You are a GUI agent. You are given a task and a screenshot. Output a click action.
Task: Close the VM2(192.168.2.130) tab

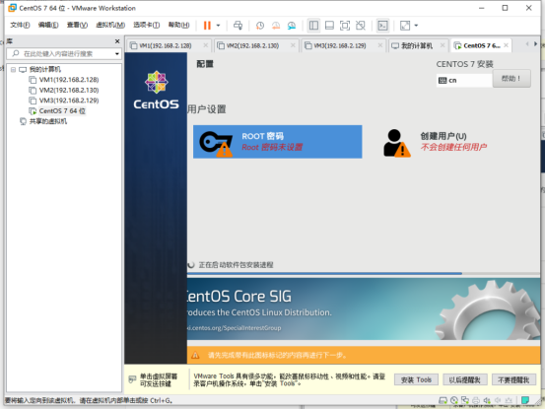click(293, 45)
